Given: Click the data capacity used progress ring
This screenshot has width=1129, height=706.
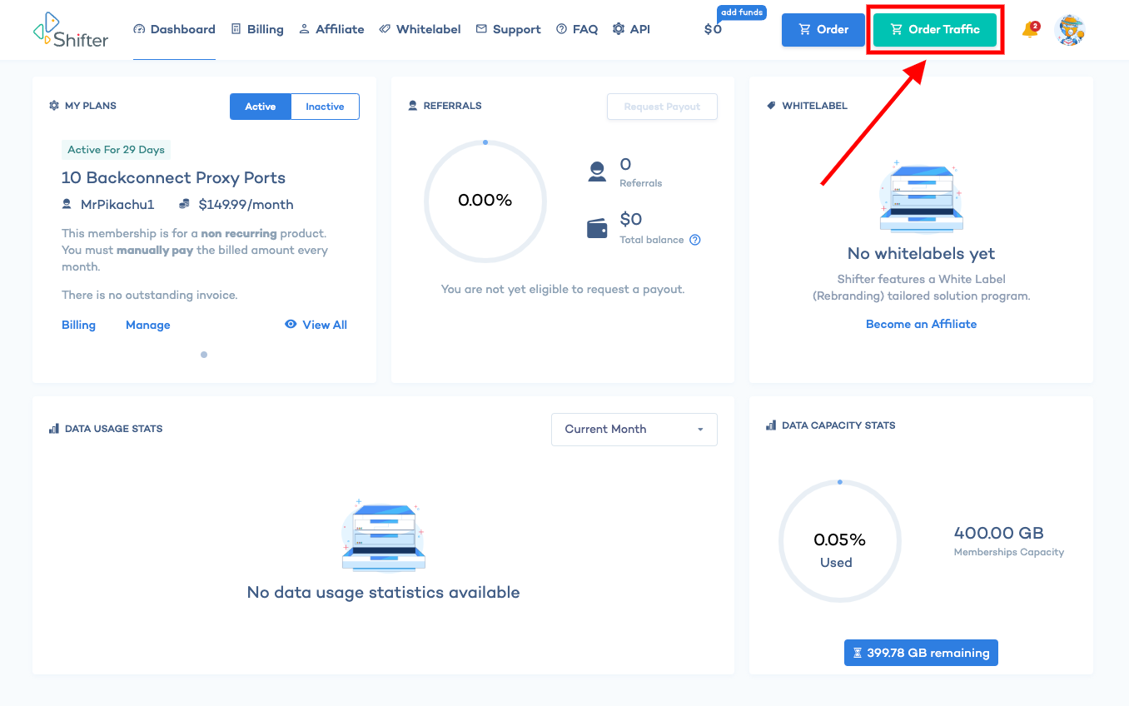Looking at the screenshot, I should [x=840, y=542].
